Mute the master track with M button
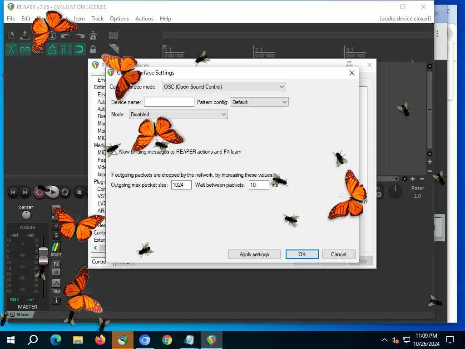The width and height of the screenshot is (465, 349). [x=56, y=226]
